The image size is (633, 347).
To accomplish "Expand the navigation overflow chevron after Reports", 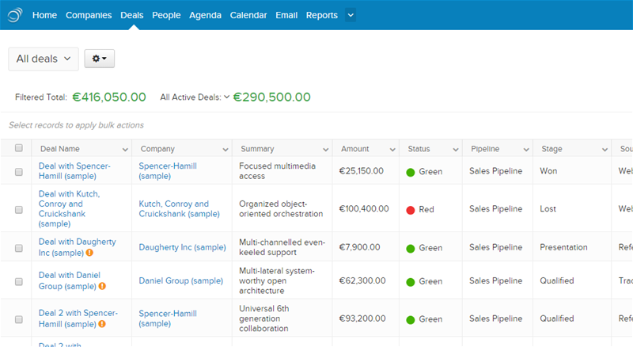I will [351, 15].
